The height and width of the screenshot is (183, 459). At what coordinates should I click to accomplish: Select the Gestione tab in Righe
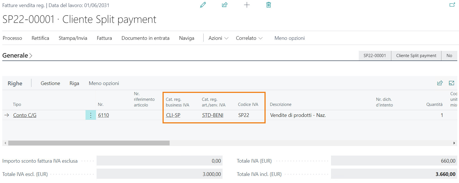[x=50, y=83]
